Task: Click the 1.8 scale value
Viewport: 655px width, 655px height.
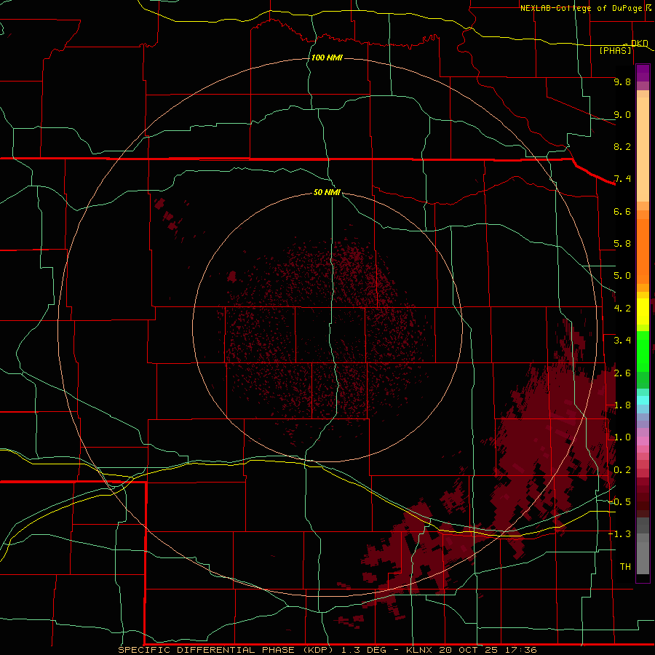Action: pyautogui.click(x=622, y=405)
